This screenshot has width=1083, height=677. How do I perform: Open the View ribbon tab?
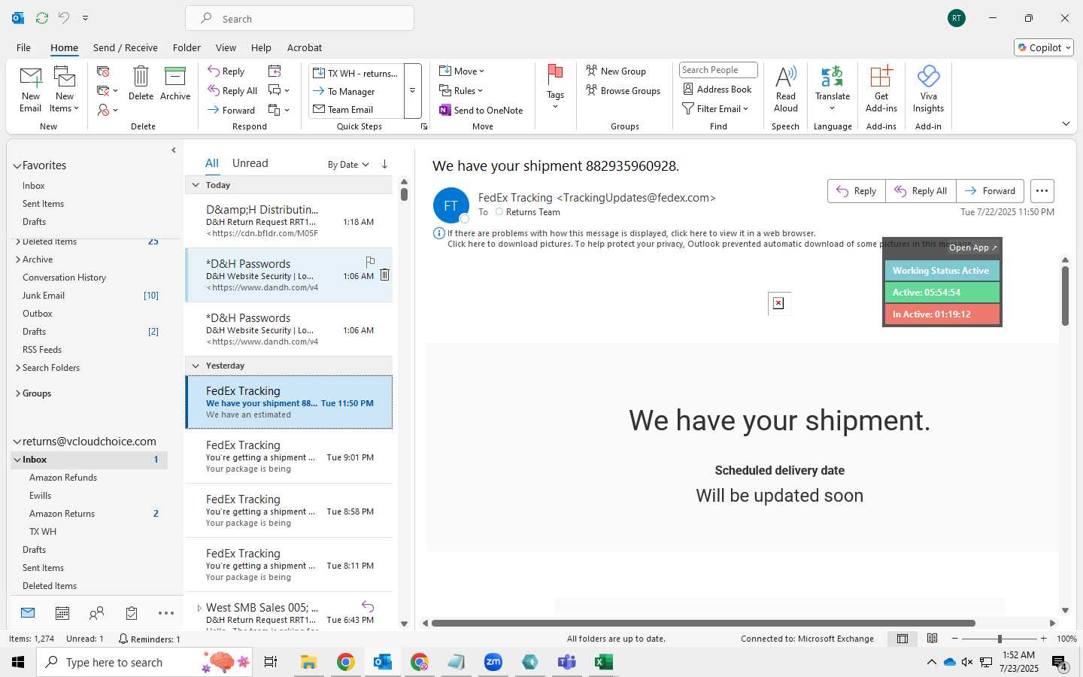(226, 47)
